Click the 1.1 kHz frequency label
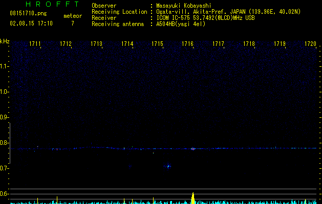The width and height of the screenshot is (322, 204). 4,66
